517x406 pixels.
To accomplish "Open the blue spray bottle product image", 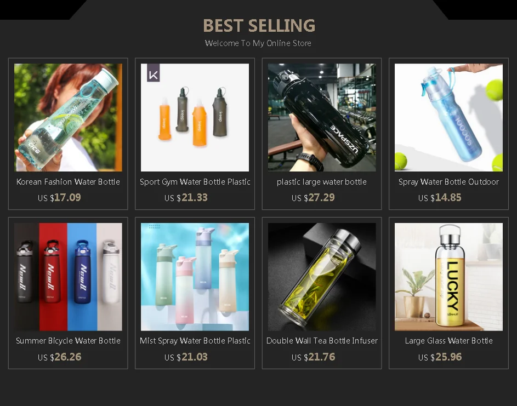I will [x=449, y=117].
